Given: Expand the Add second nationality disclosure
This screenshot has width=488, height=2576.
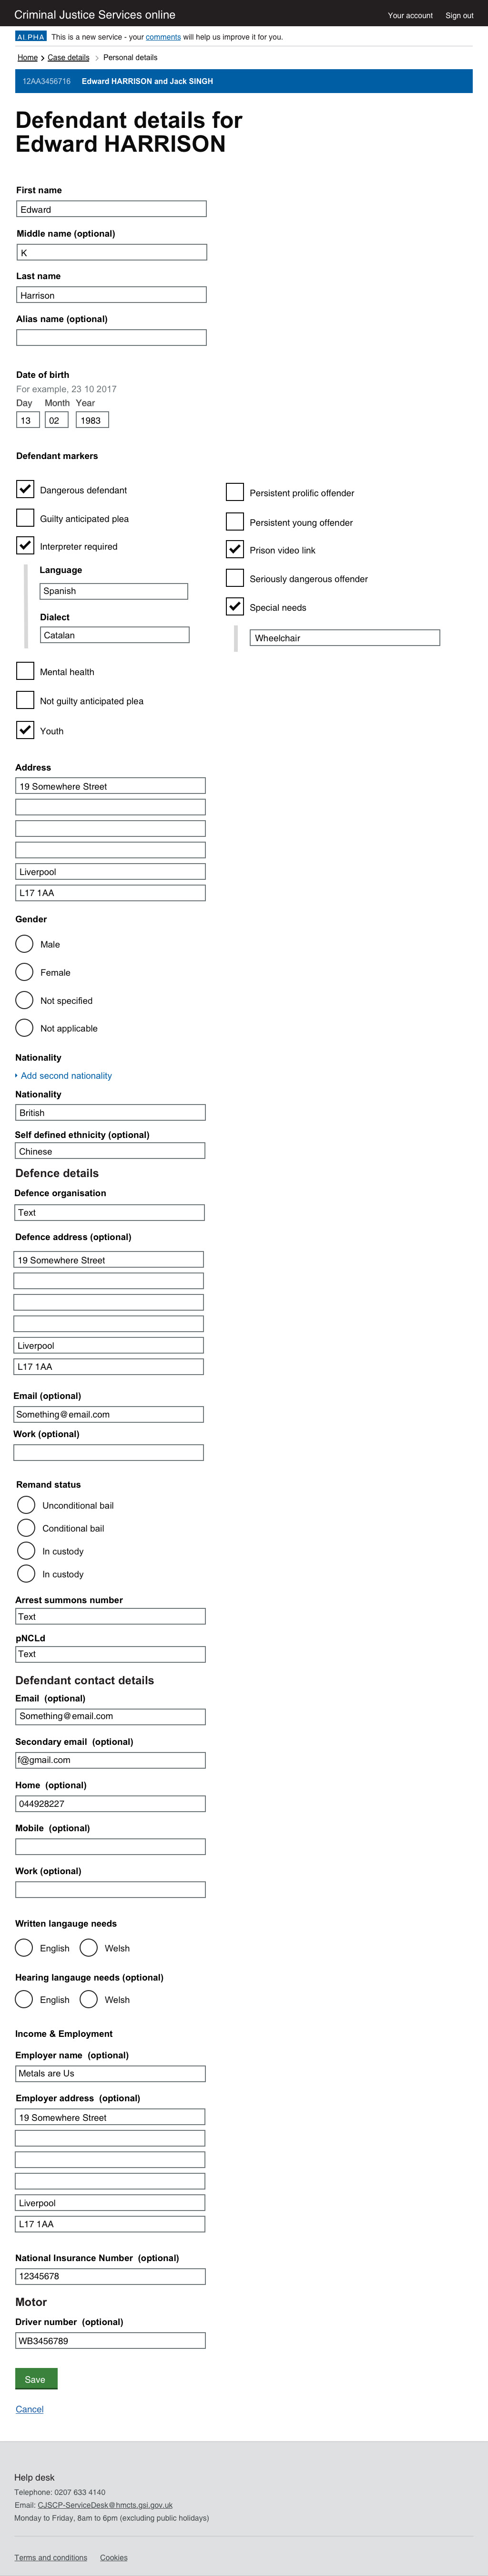Looking at the screenshot, I should point(66,1076).
